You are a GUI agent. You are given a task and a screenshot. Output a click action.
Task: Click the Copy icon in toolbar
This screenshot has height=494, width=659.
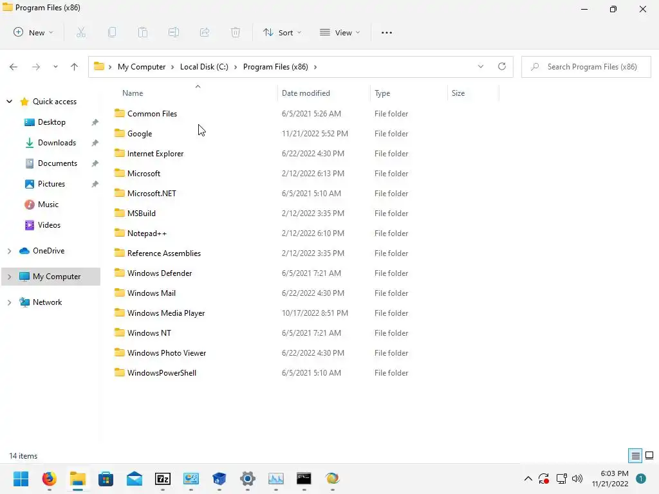(x=112, y=32)
